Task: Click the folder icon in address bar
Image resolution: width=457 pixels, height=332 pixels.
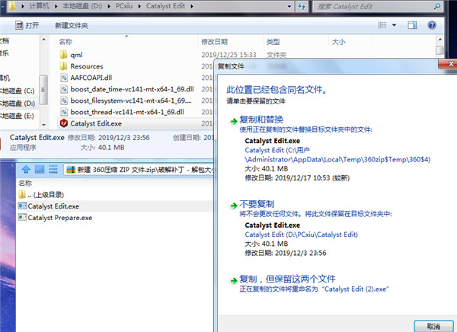Action: 12,6
